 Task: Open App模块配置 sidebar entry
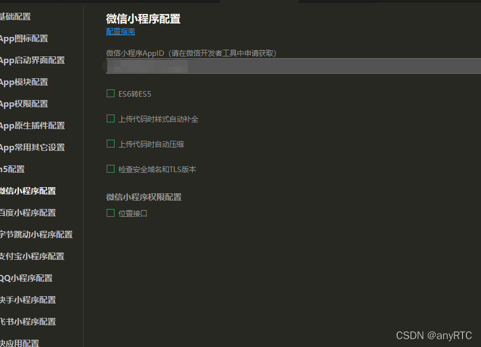coord(24,82)
